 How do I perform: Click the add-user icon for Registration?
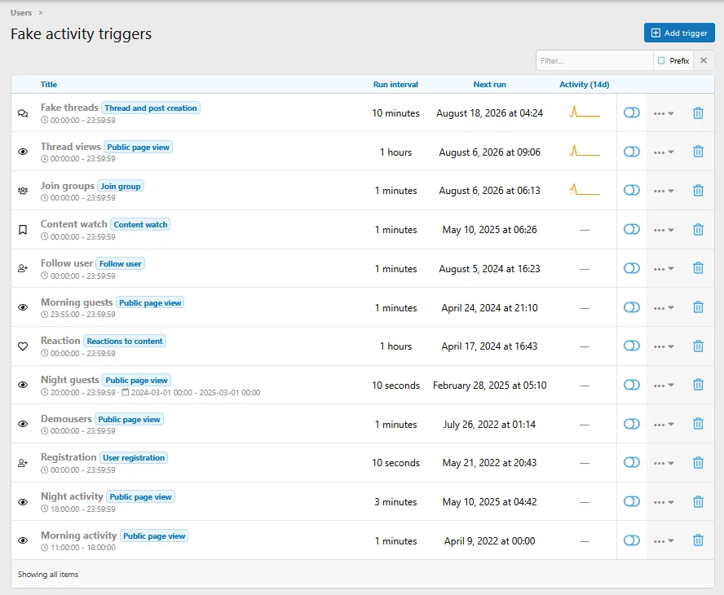tap(23, 462)
